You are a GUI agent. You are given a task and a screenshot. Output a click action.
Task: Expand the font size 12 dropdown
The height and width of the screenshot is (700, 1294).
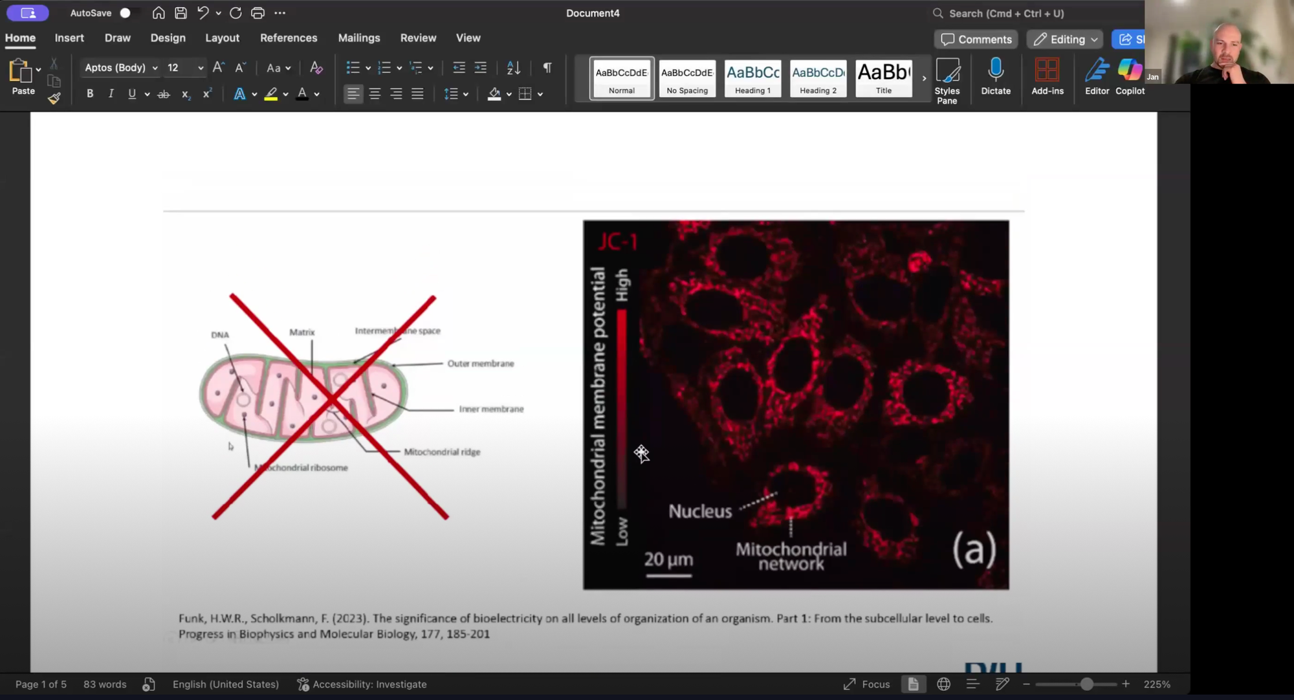tap(201, 68)
